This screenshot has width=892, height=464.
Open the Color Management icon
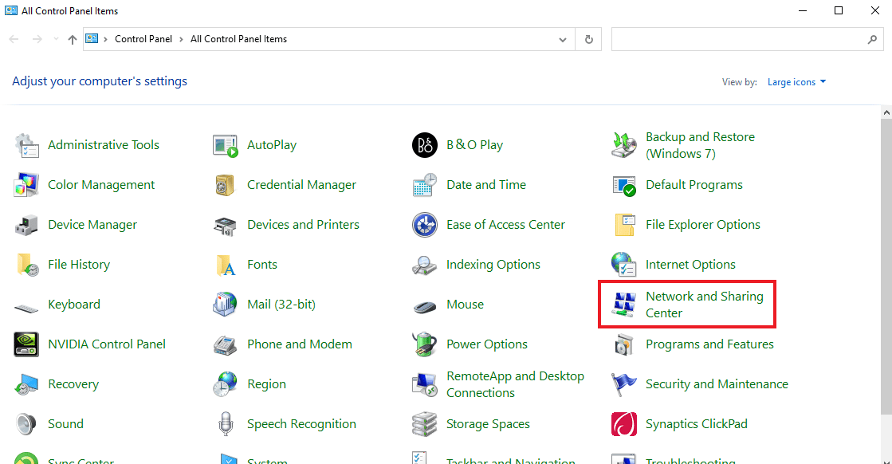(26, 185)
